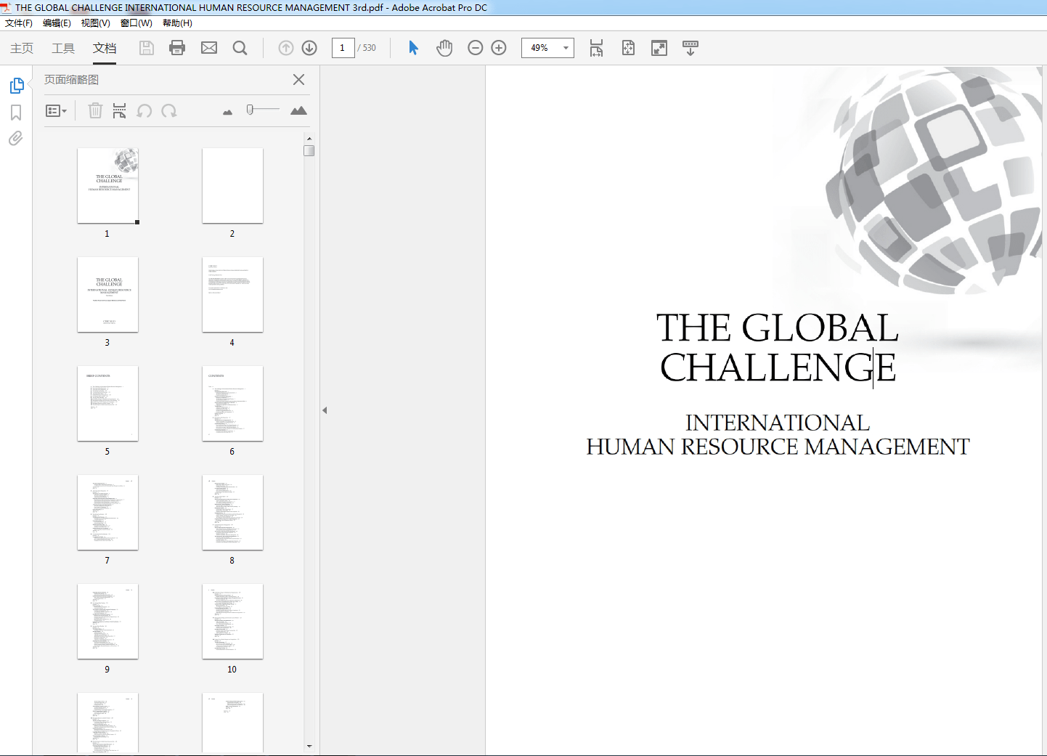Screen dimensions: 1047x756
Task: Zoom out with minus icon
Action: (x=476, y=48)
